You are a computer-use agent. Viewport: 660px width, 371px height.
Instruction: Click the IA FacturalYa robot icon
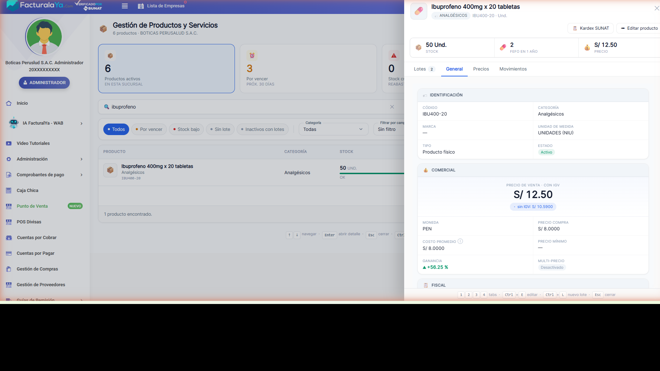coord(14,123)
